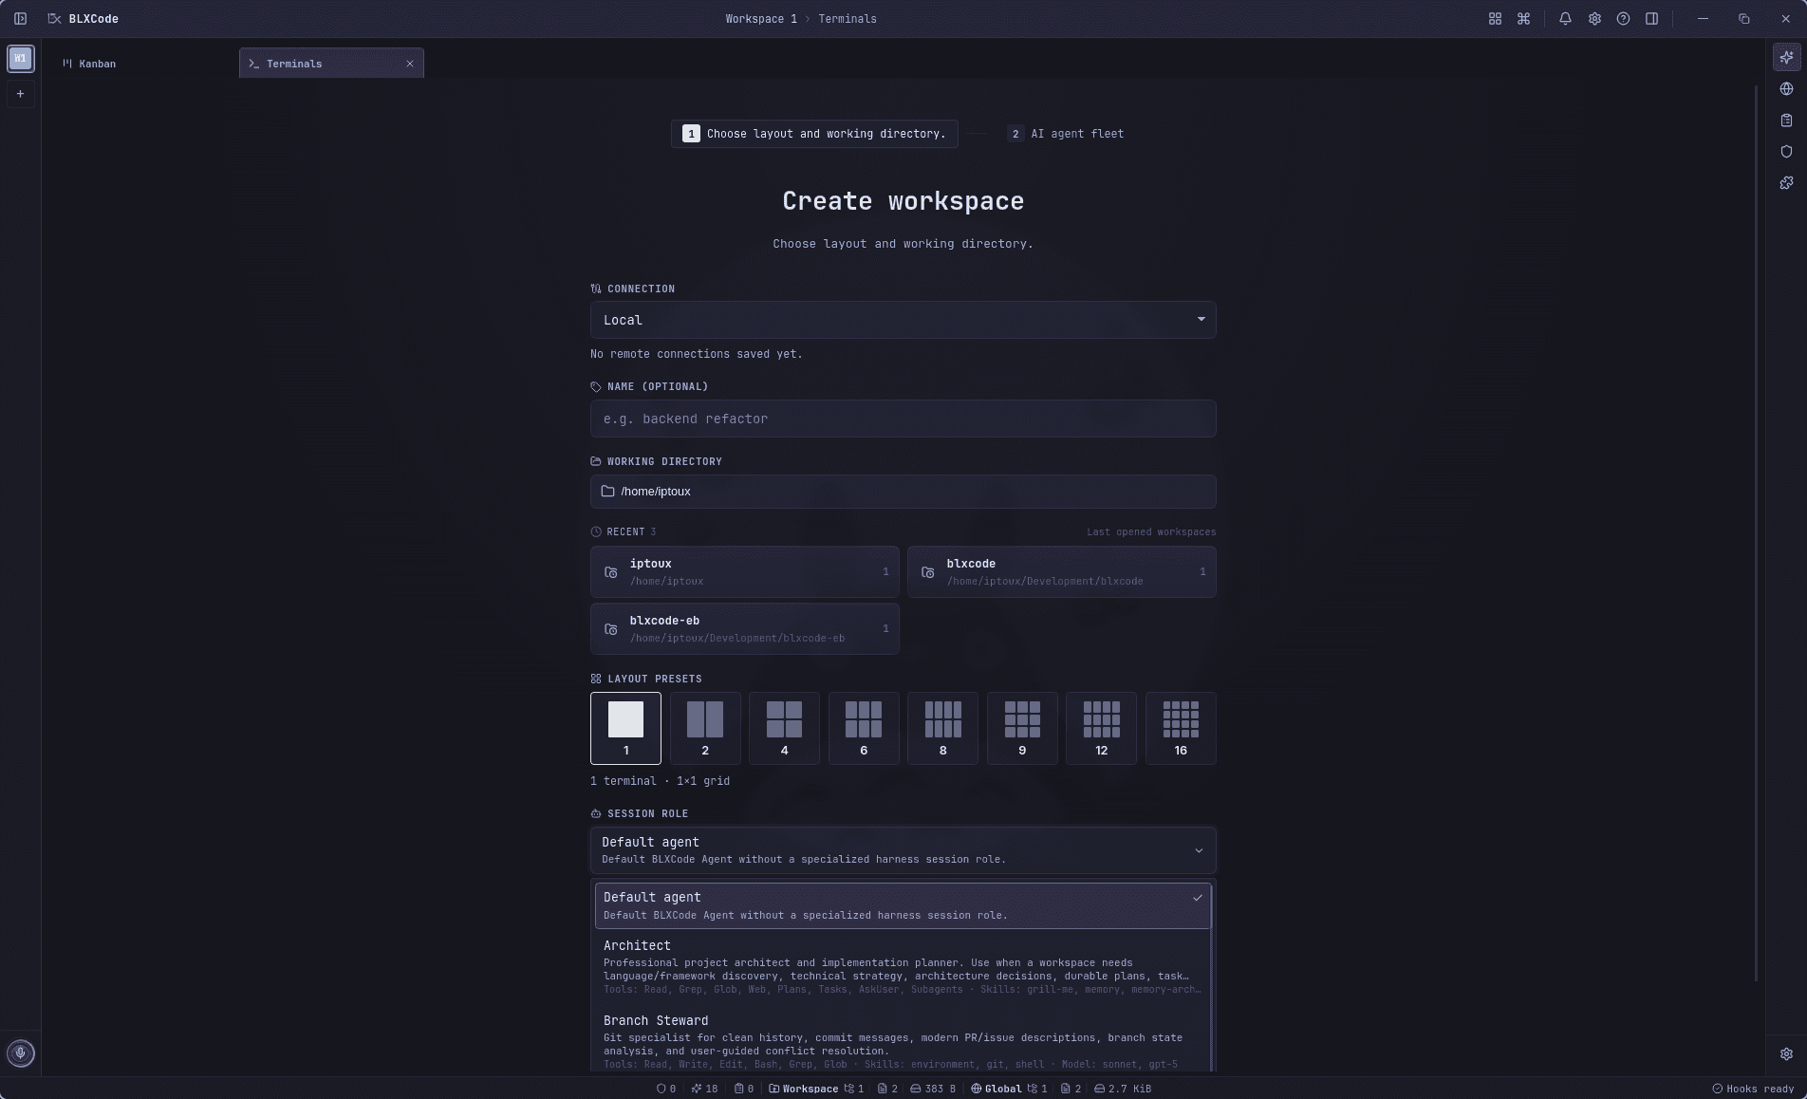Screen dimensions: 1807x1099
Task: Collapse the Session Role dropdown
Action: 903,849
